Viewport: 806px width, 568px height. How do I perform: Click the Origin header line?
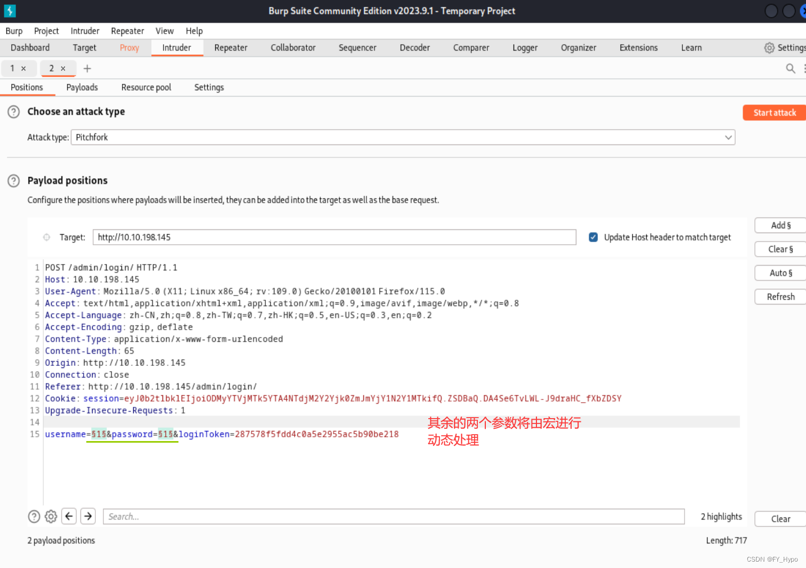click(x=115, y=363)
